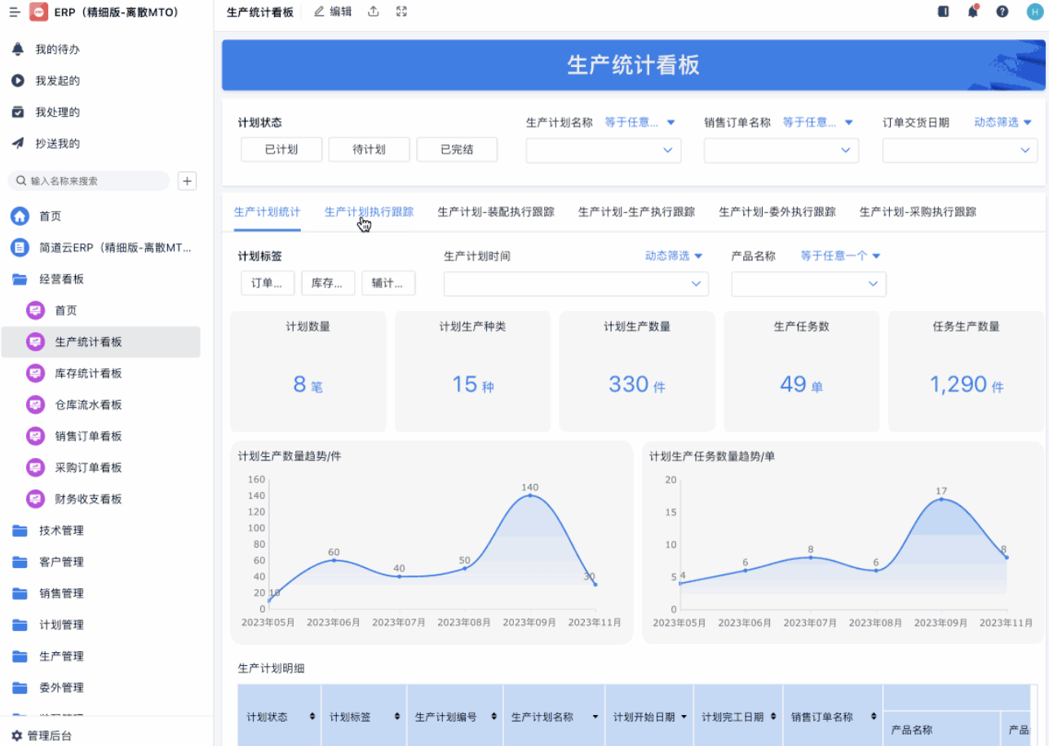
Task: Toggle the 已计划 status filter
Action: (281, 150)
